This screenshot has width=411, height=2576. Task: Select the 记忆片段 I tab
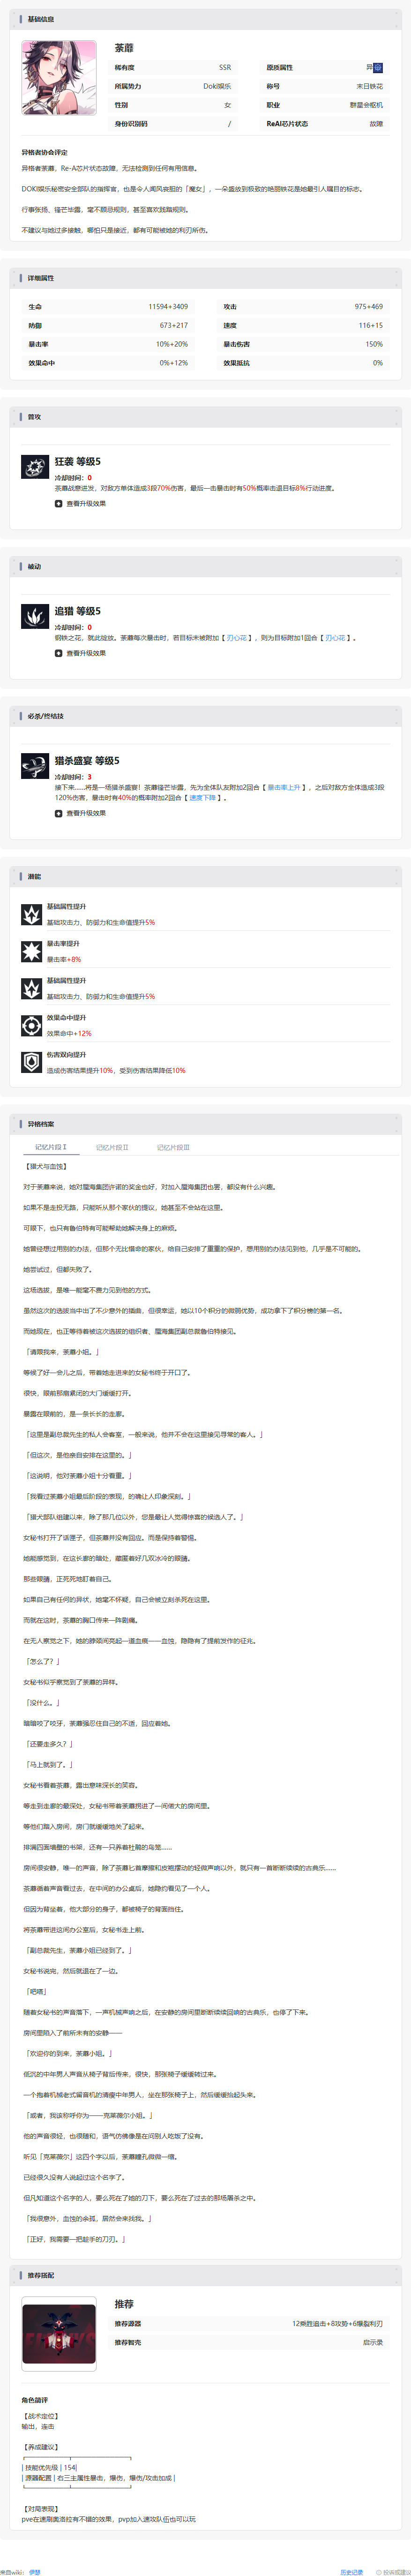(x=51, y=1147)
